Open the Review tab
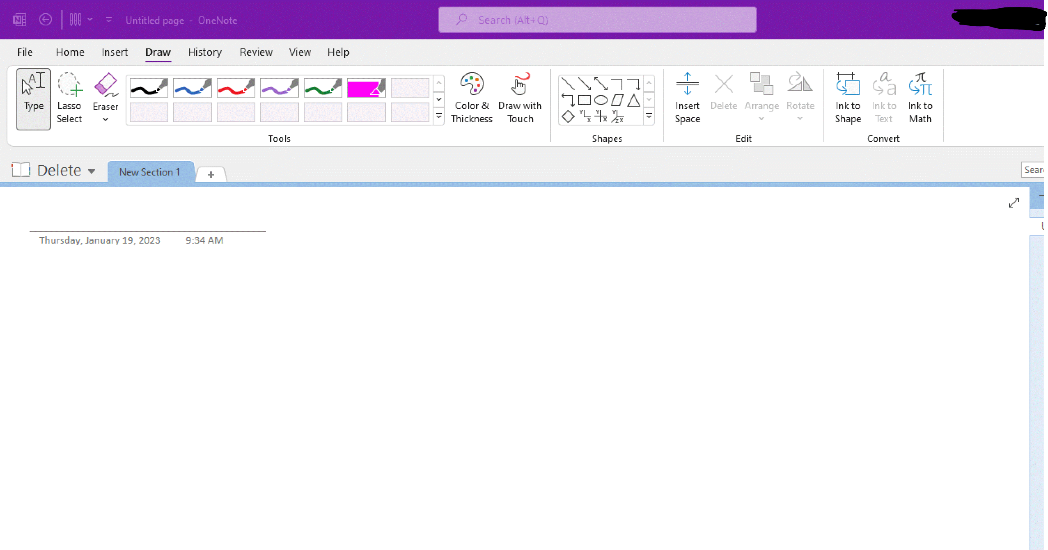This screenshot has height=550, width=1048. (x=256, y=52)
